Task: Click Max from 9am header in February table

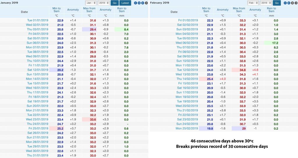Action: [x=239, y=10]
